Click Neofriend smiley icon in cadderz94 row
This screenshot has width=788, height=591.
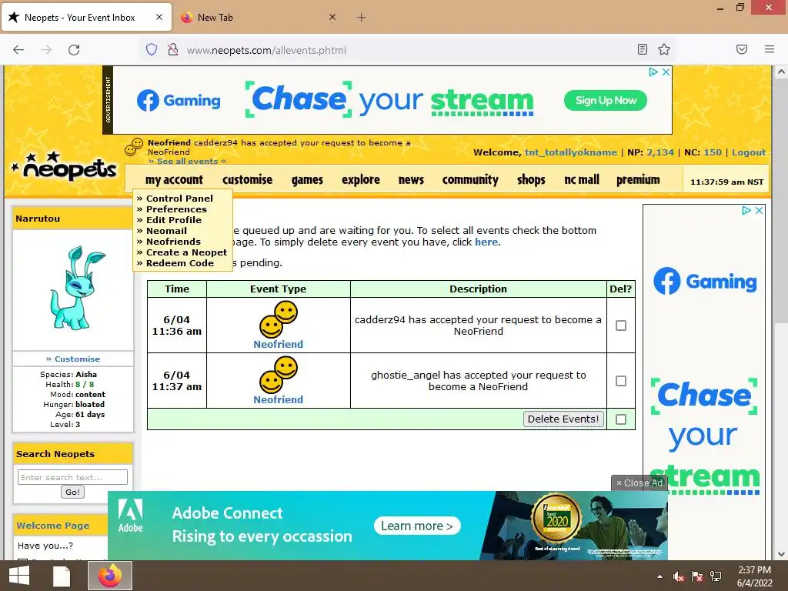coord(279,320)
